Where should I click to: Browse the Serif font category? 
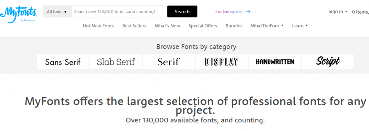click(169, 62)
